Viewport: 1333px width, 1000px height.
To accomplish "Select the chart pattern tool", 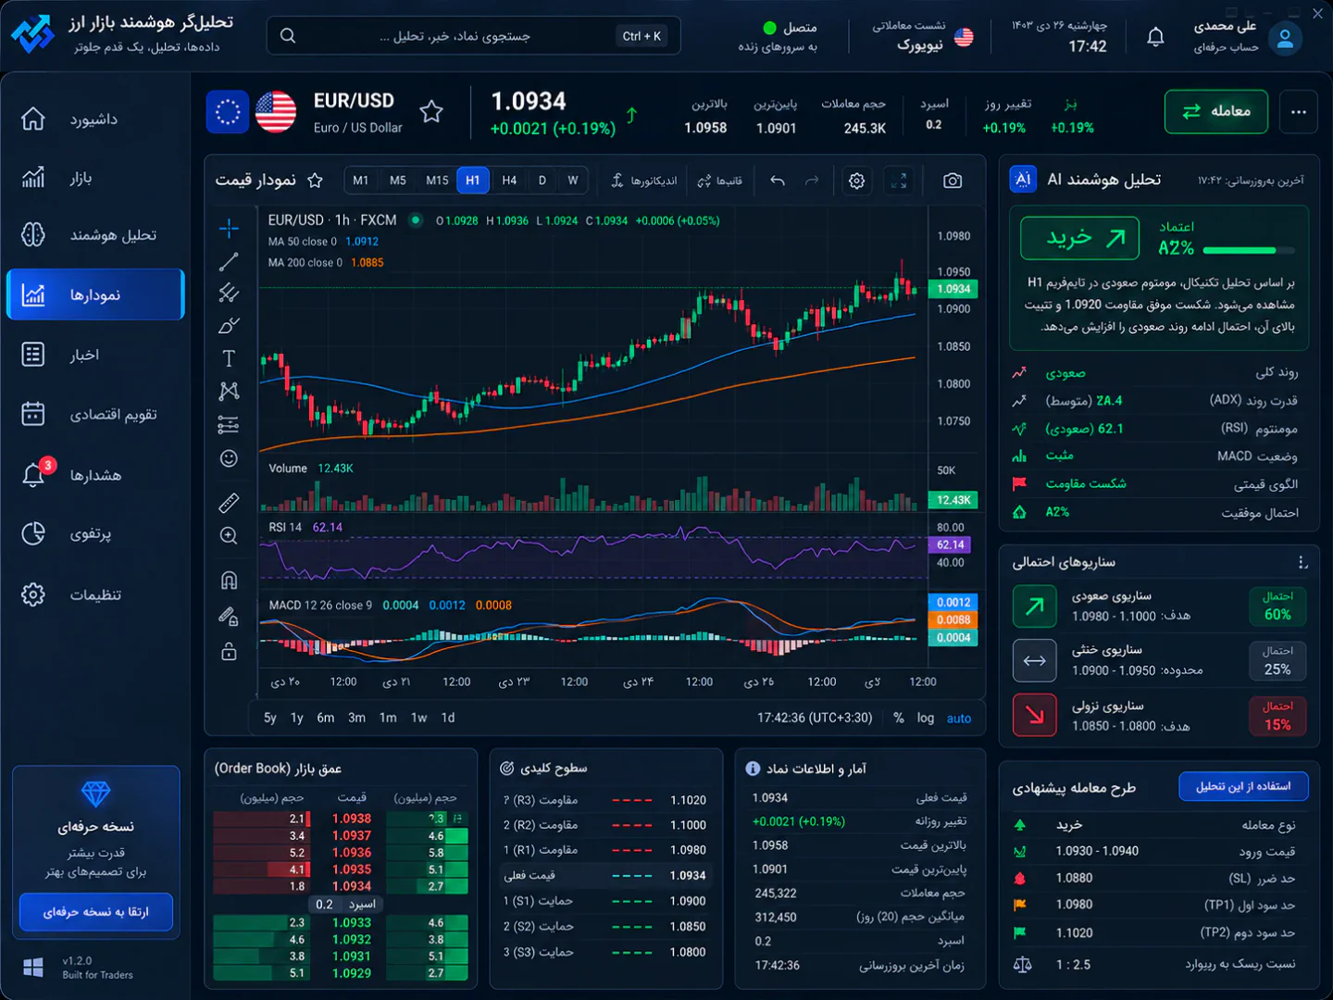I will tap(229, 391).
